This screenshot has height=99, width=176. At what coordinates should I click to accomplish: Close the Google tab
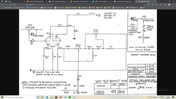(x=25, y=1)
